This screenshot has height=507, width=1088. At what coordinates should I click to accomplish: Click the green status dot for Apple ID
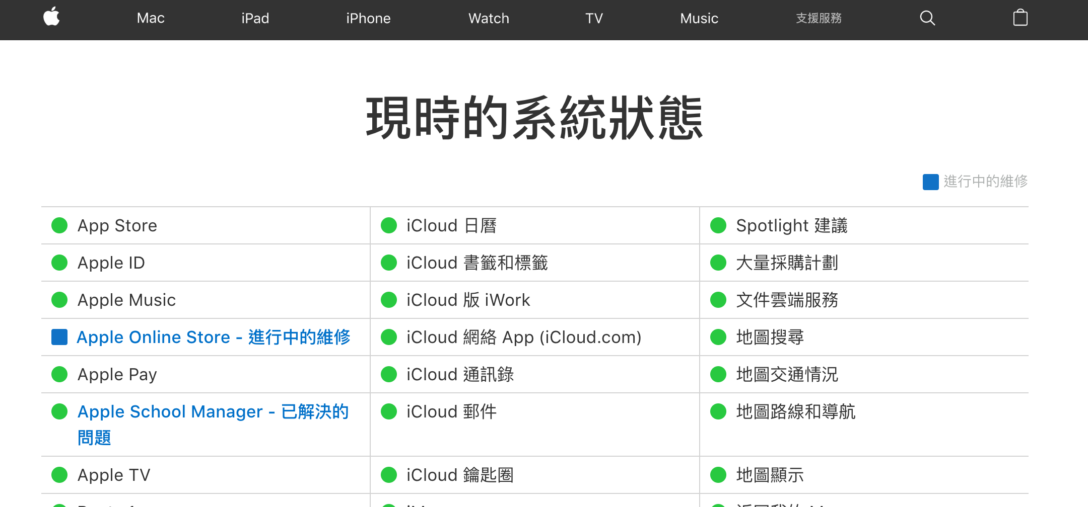(59, 263)
